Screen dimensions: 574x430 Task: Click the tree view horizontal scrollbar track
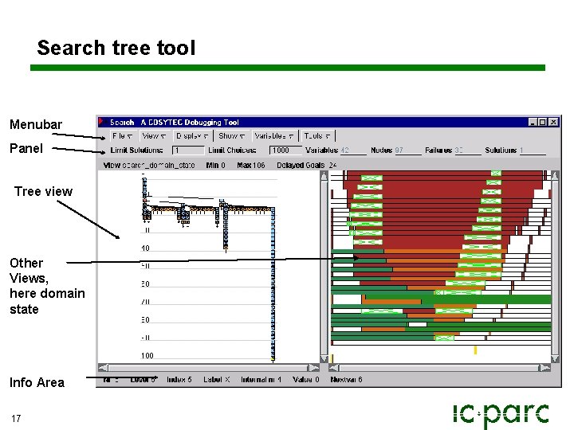point(209,367)
